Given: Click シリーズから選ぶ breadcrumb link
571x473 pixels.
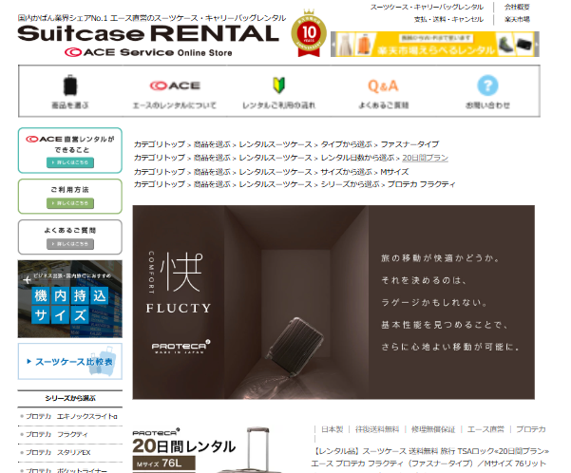Looking at the screenshot, I should point(350,184).
